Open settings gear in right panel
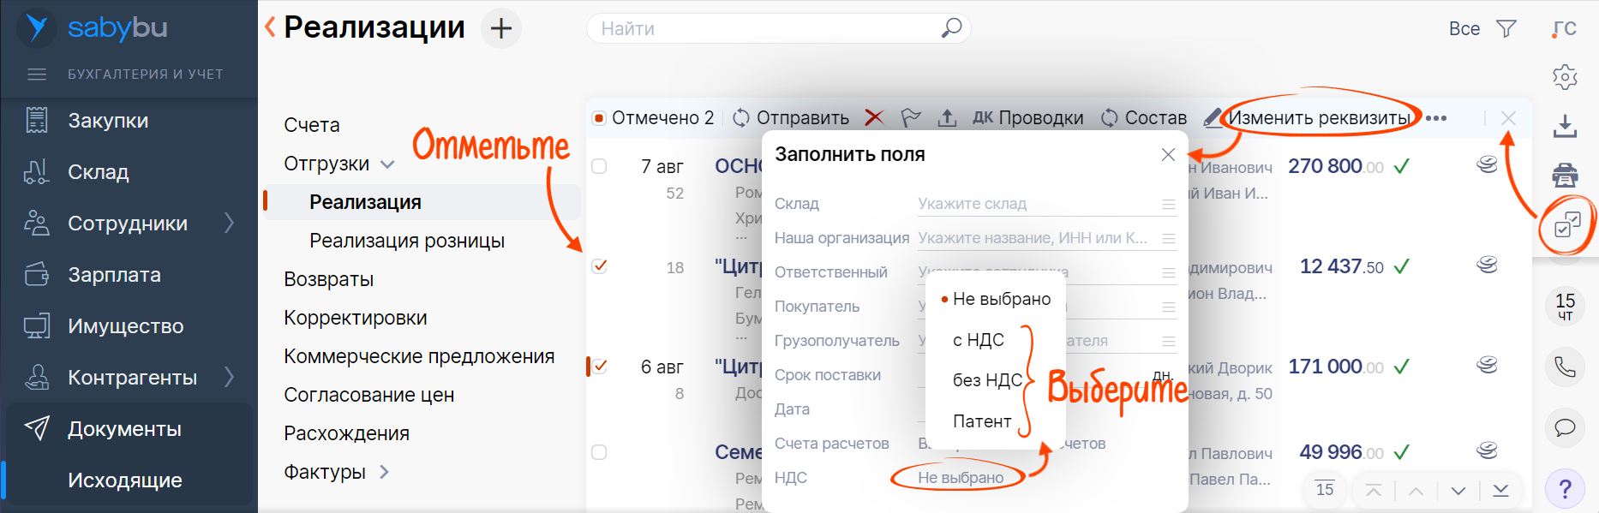Image resolution: width=1599 pixels, height=513 pixels. [1565, 77]
